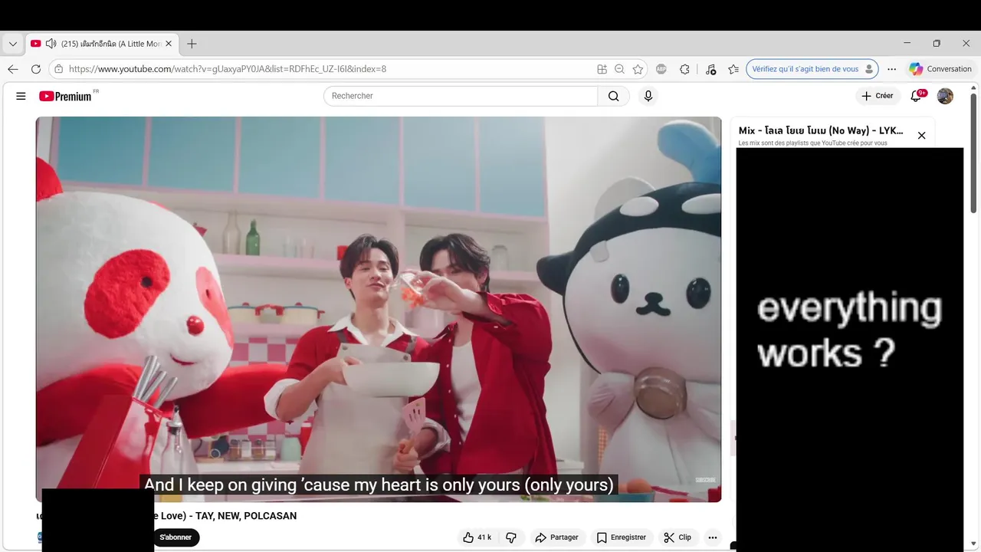The image size is (981, 552).
Task: Reload the current page
Action: coord(35,69)
